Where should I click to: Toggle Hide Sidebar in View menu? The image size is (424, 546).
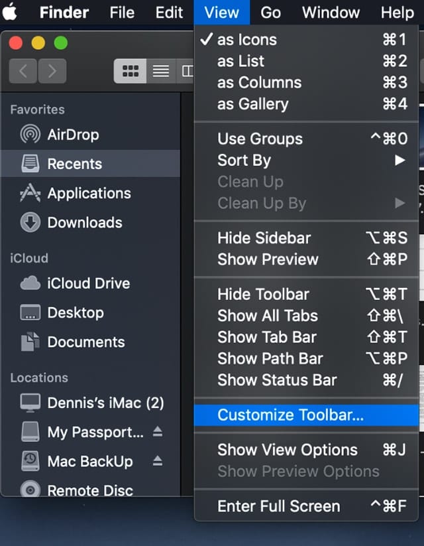click(264, 238)
